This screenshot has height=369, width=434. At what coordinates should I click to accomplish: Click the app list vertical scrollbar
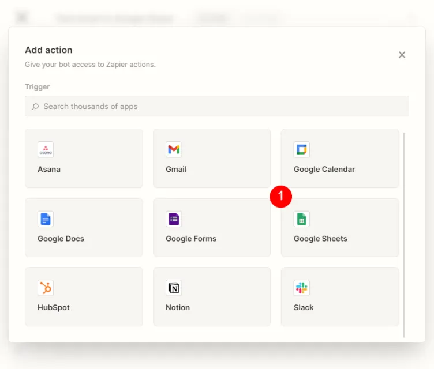point(404,235)
